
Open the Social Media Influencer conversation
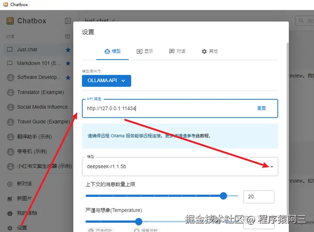pyautogui.click(x=38, y=107)
